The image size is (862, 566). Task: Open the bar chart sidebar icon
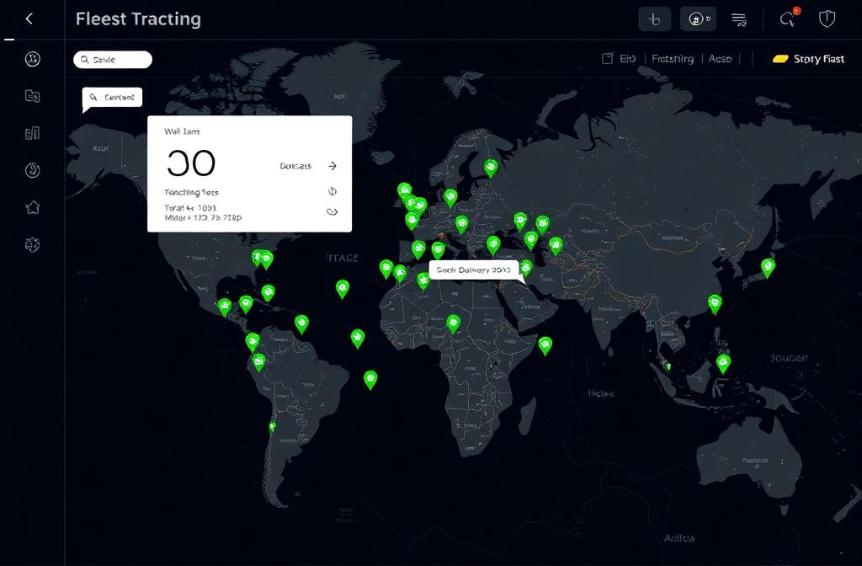33,133
